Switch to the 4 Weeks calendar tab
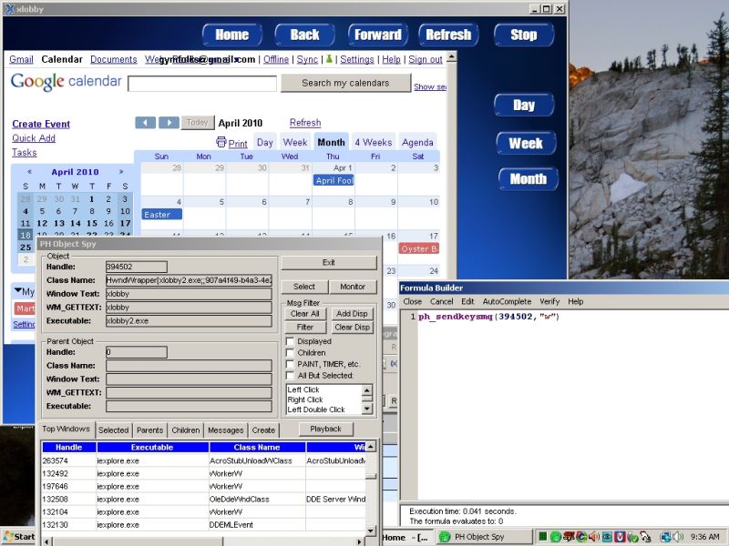This screenshot has width=729, height=546. (374, 143)
